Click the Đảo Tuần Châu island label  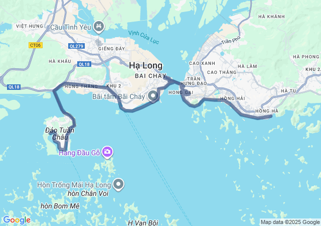click(x=60, y=134)
